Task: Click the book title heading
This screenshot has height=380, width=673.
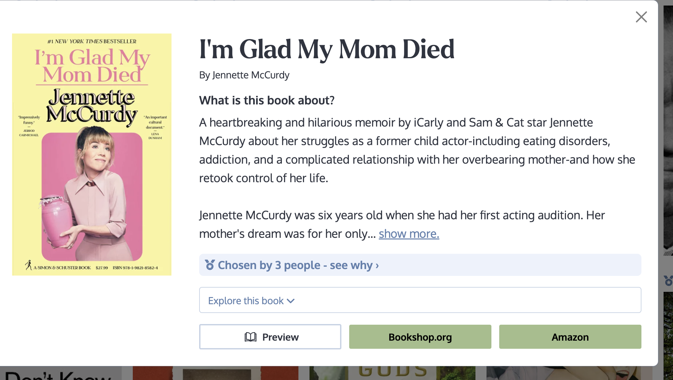Action: [x=327, y=49]
